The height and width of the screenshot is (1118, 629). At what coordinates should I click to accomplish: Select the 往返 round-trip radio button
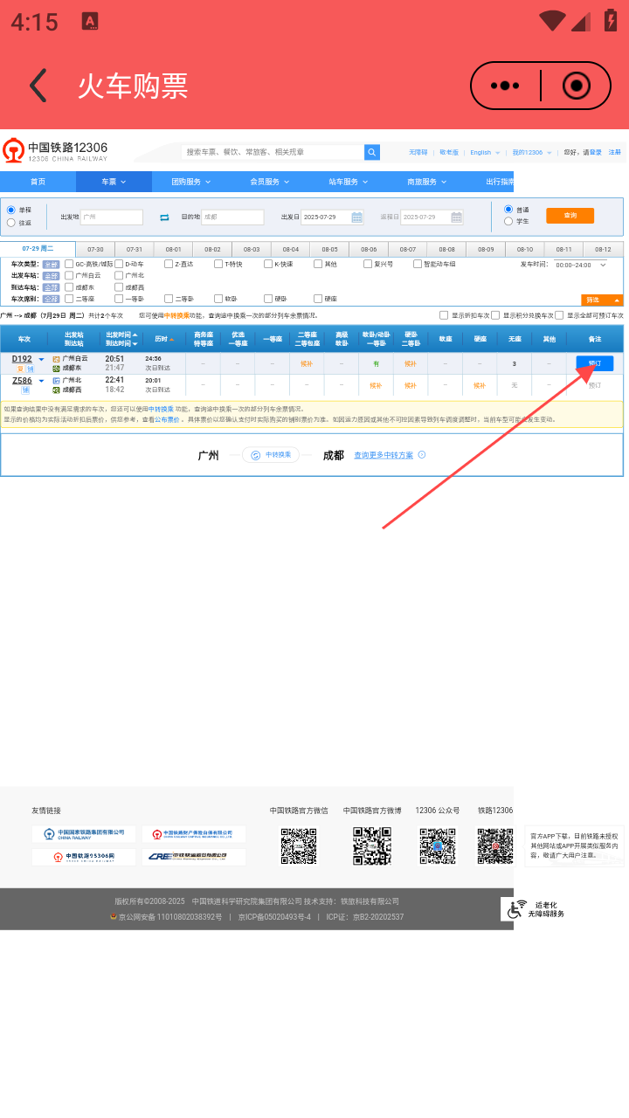[x=11, y=223]
